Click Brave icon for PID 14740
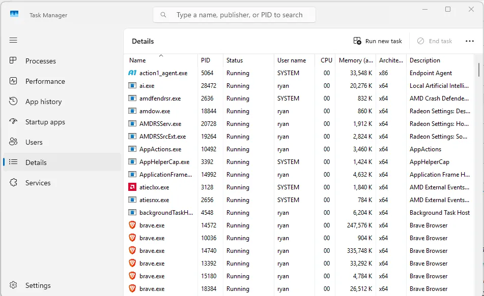 [132, 250]
